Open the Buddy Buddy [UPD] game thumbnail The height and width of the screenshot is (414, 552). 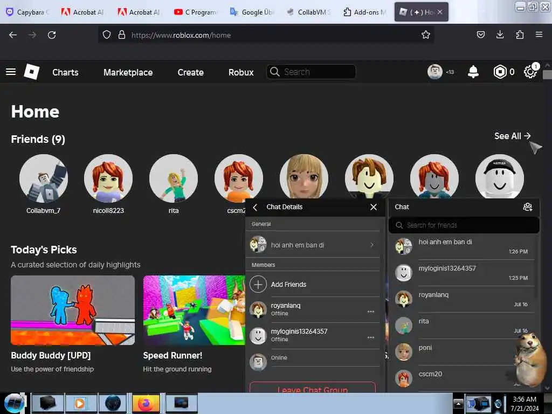[x=73, y=310]
